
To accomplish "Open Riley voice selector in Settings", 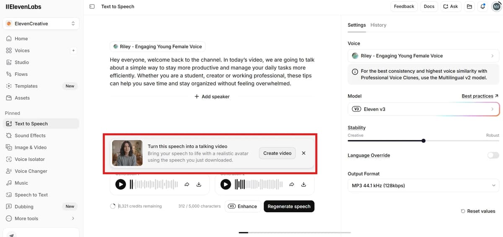I will tap(423, 56).
